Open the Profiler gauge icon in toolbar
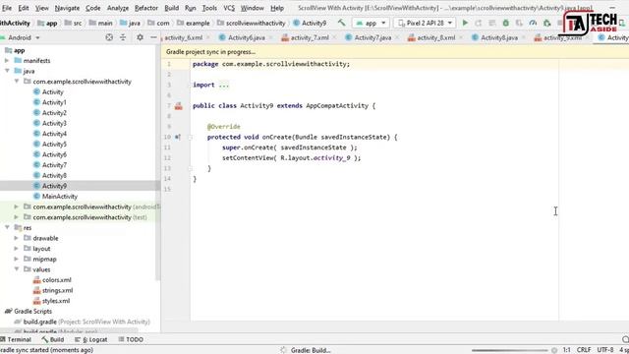The height and width of the screenshot is (354, 629). (x=533, y=23)
